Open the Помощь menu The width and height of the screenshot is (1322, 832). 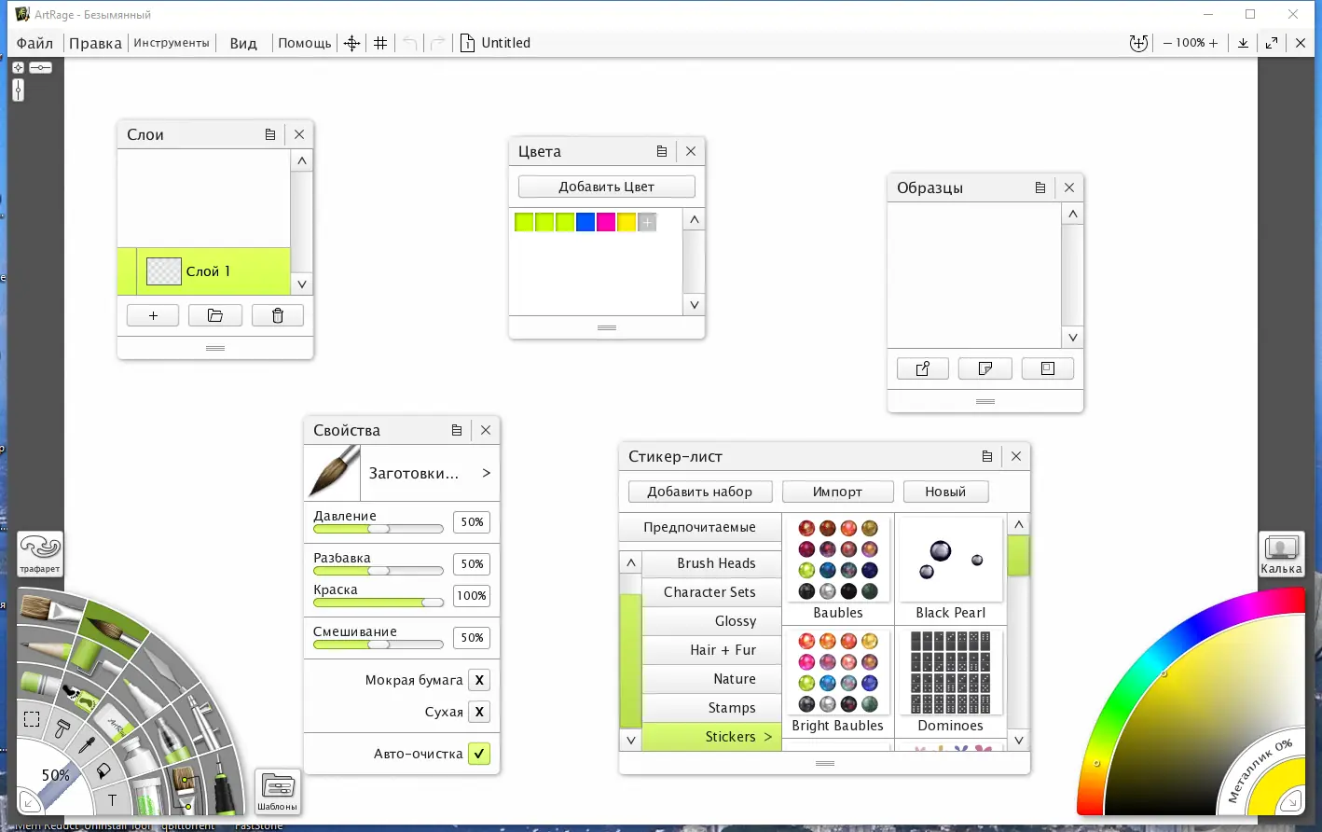coord(305,43)
